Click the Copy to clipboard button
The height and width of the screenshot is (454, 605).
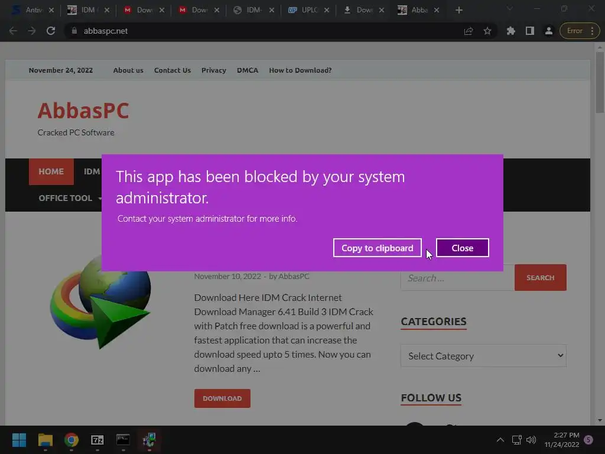coord(378,248)
